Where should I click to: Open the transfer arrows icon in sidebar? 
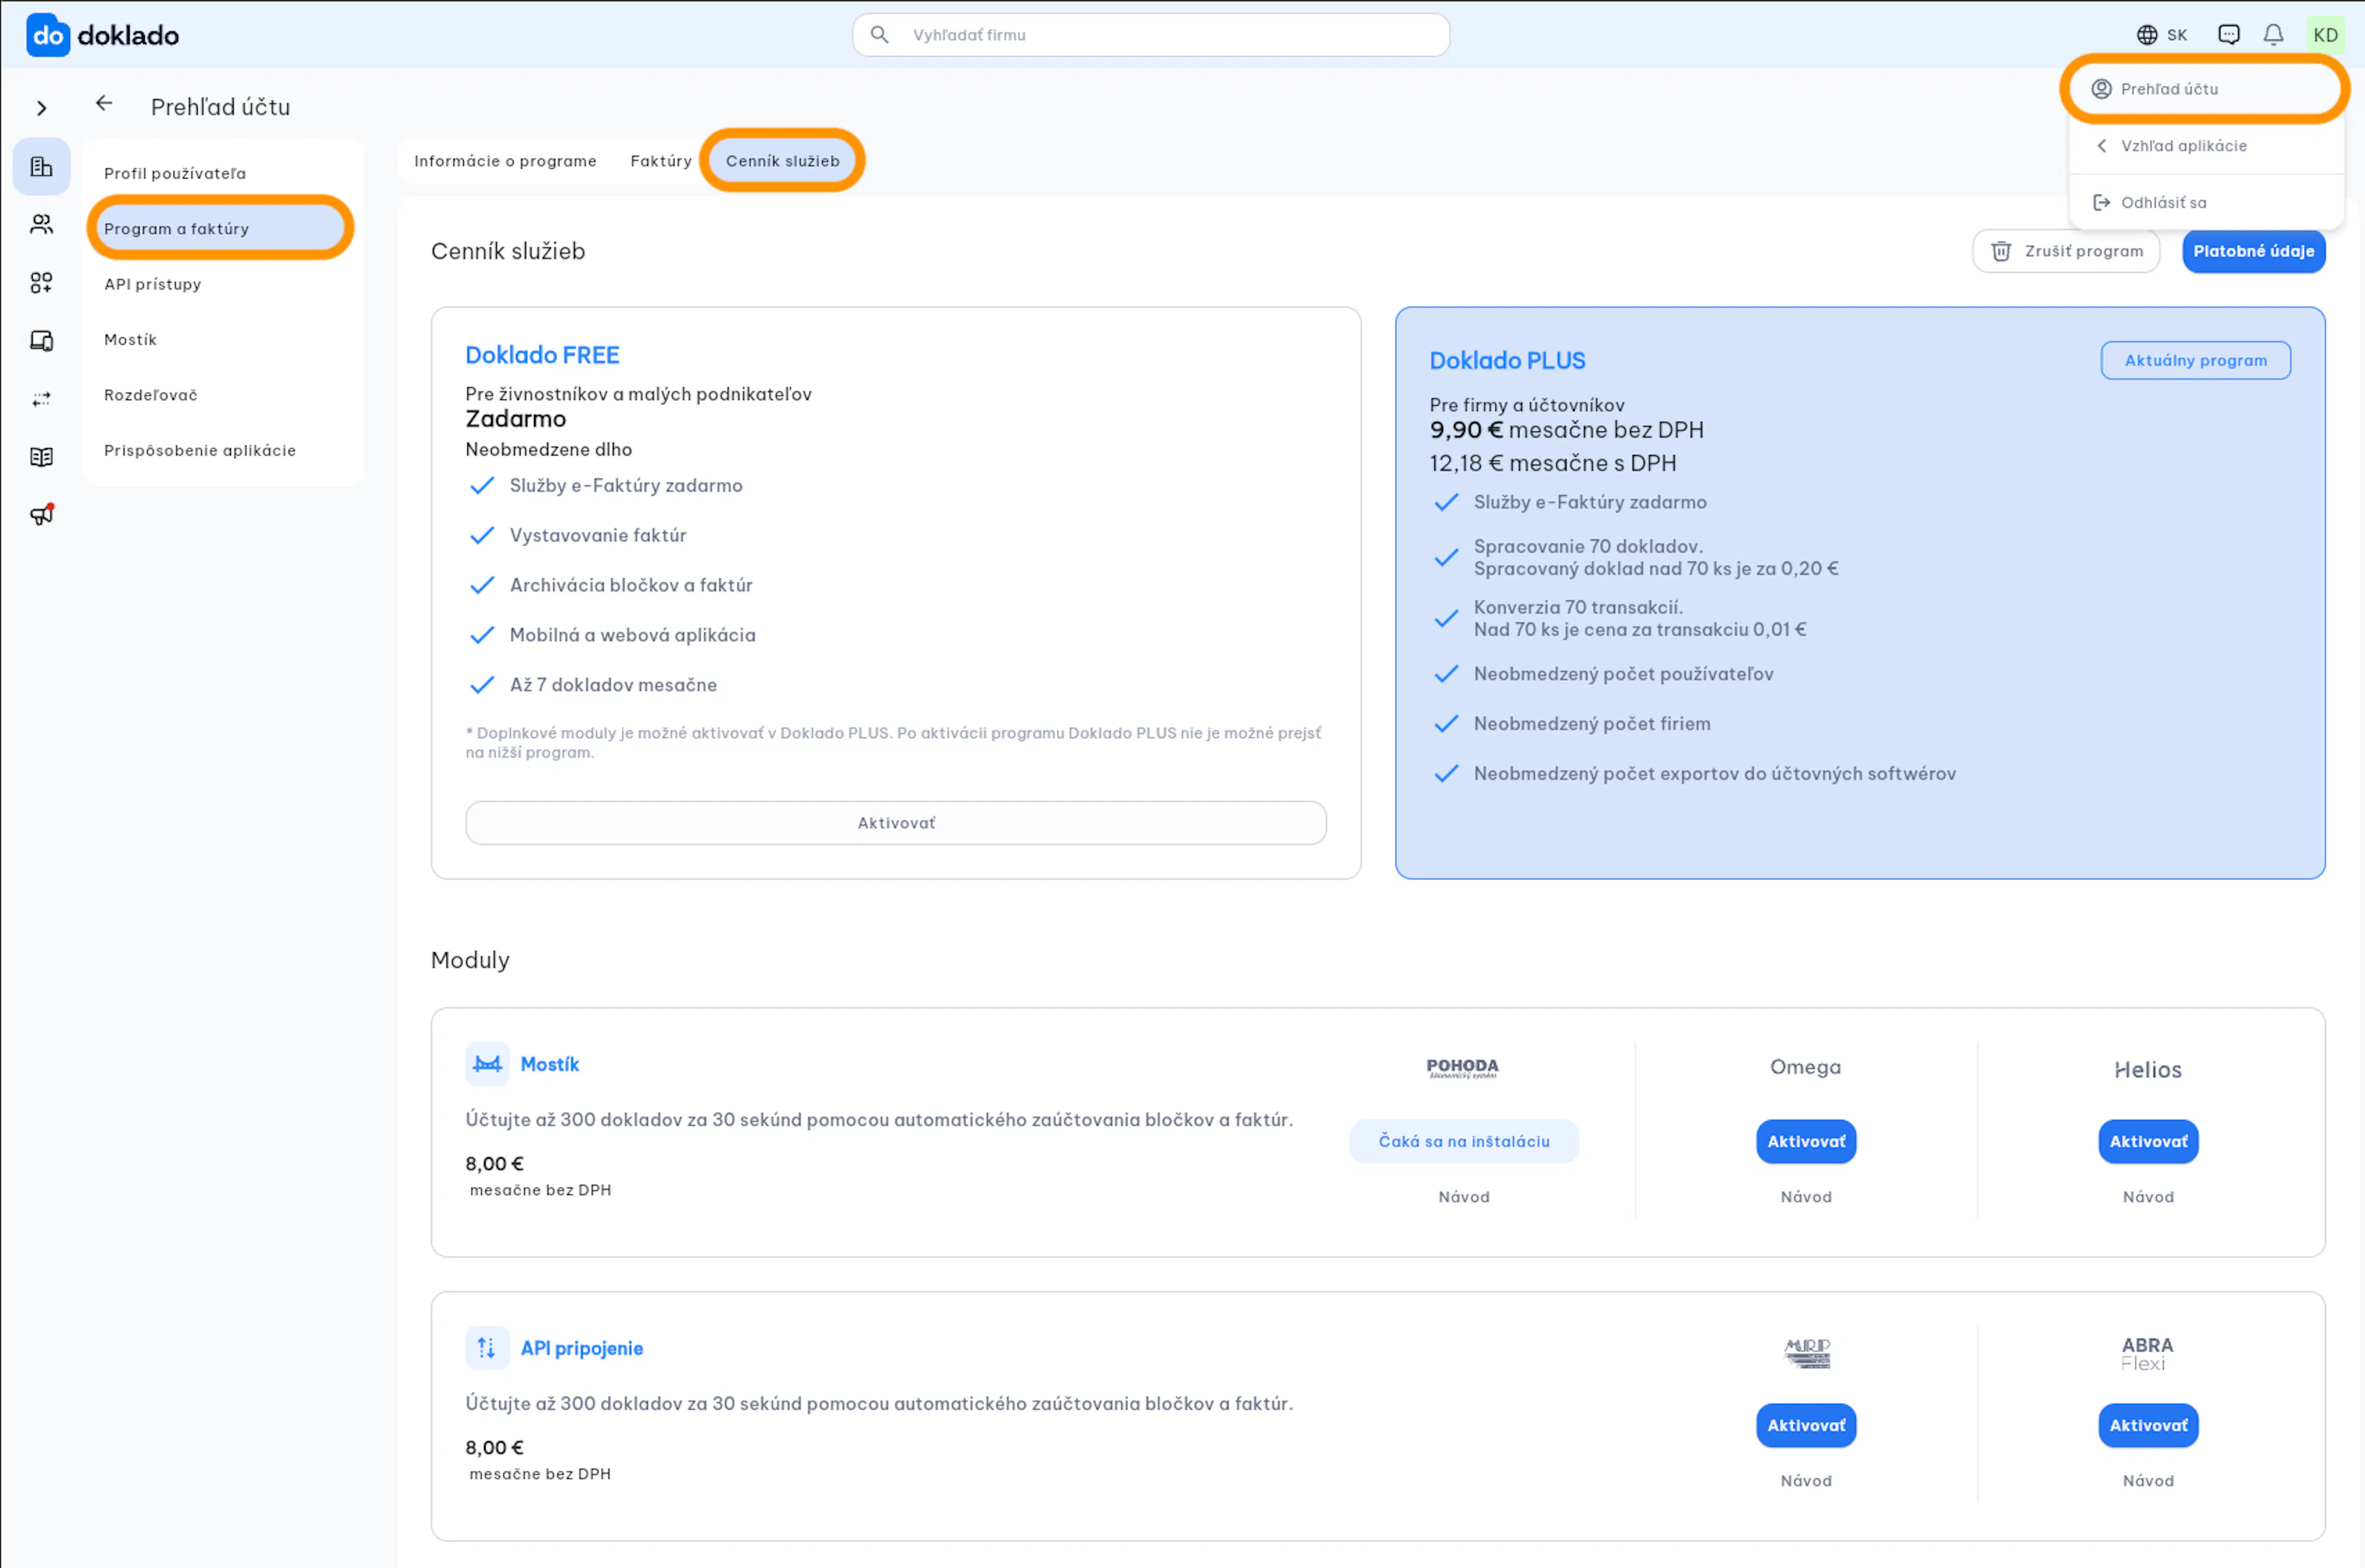41,399
